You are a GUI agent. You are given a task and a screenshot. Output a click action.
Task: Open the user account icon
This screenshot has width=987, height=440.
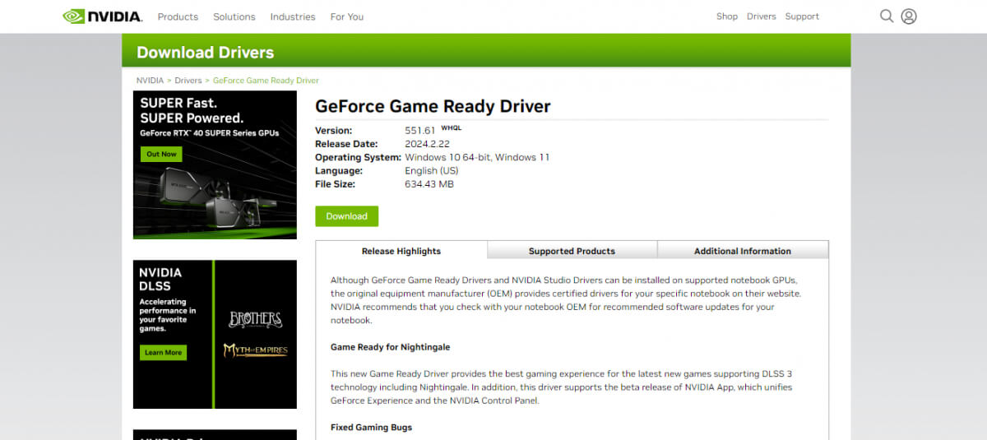tap(909, 16)
